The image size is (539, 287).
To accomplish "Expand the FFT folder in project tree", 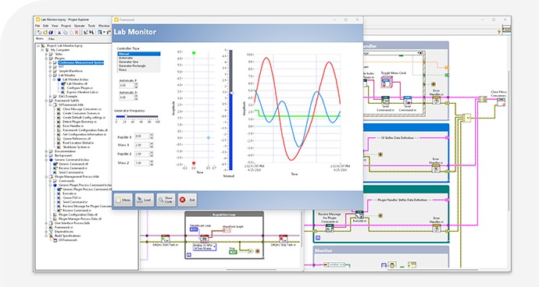I will 51,67.
